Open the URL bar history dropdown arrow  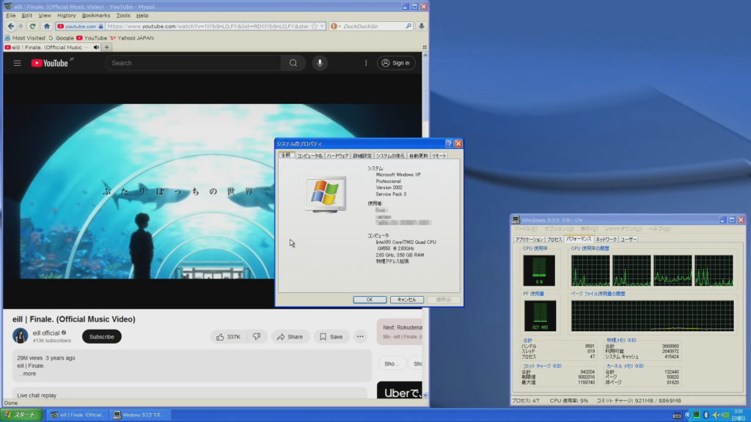click(x=323, y=26)
